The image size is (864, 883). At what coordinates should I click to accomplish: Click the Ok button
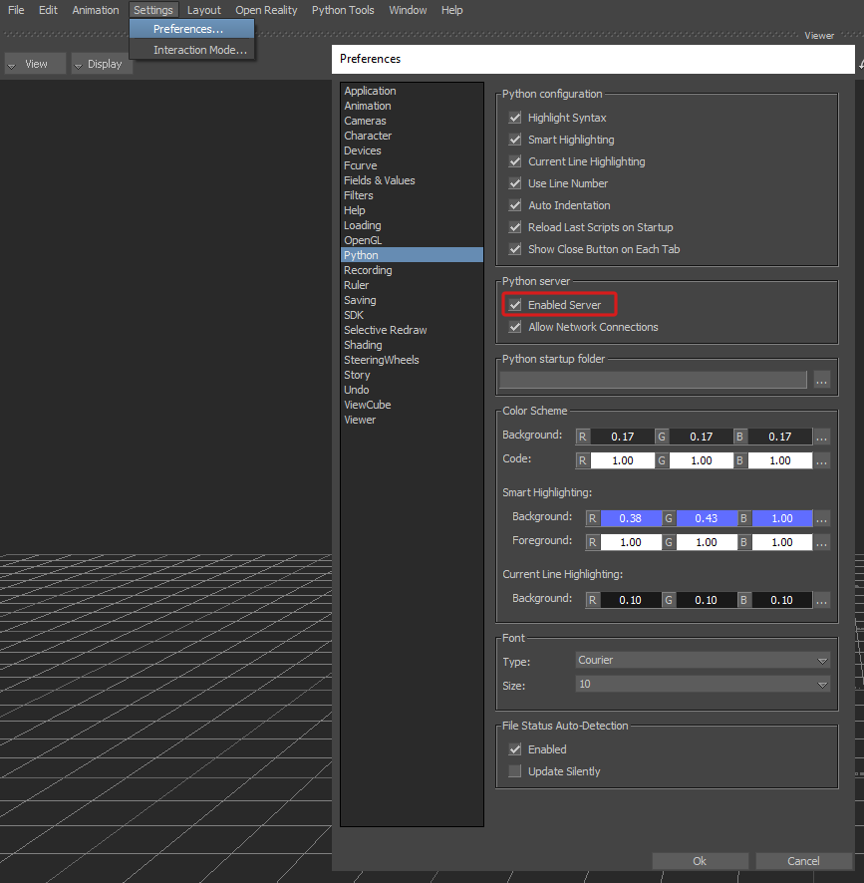(x=700, y=861)
